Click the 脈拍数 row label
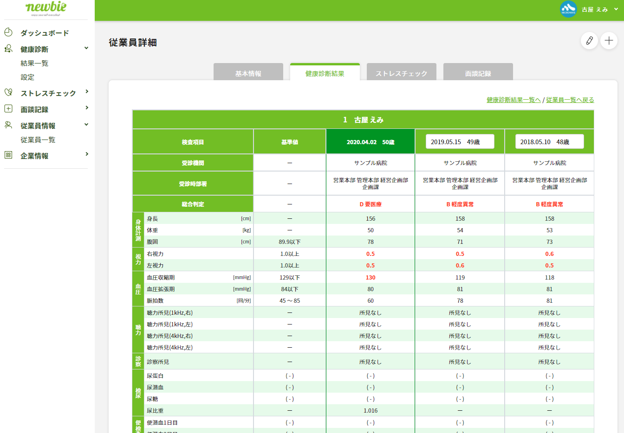This screenshot has width=624, height=433. coord(155,300)
